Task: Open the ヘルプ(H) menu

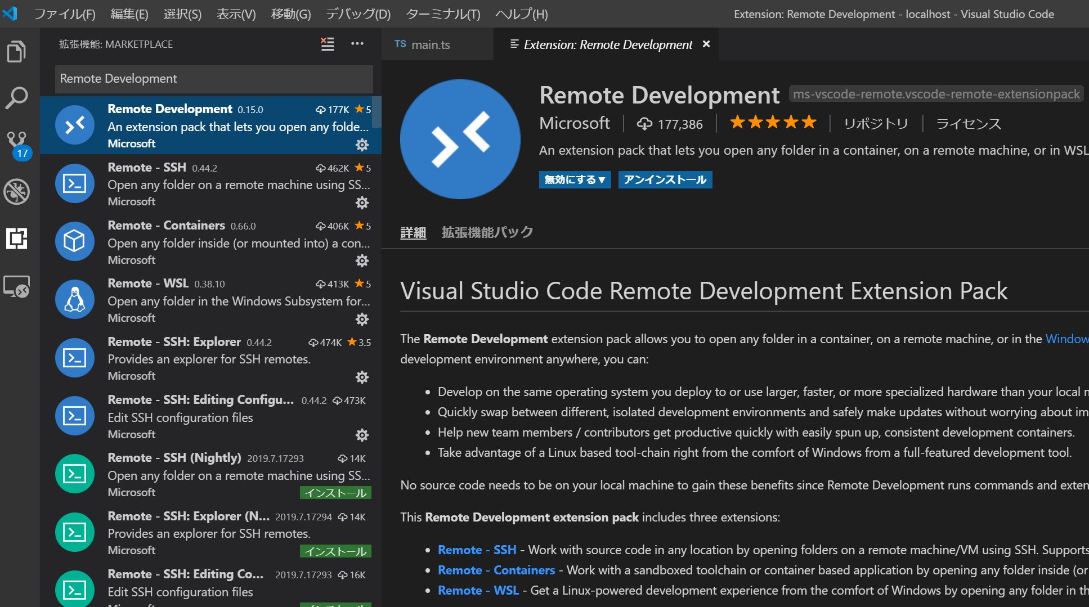Action: pos(522,14)
